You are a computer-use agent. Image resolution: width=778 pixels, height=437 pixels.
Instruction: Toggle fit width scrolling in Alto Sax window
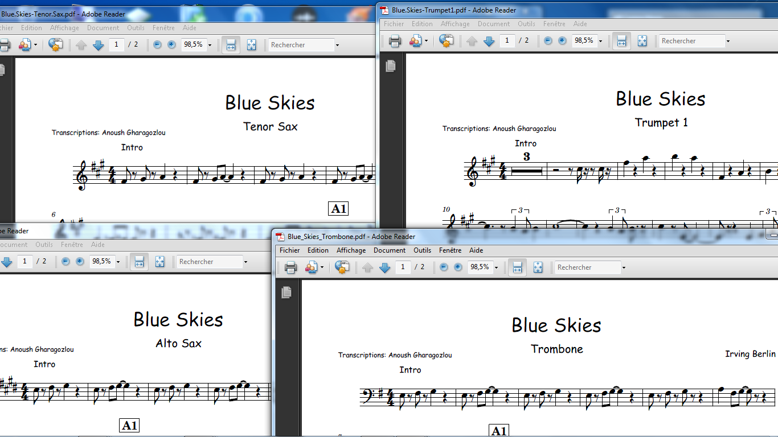[139, 262]
